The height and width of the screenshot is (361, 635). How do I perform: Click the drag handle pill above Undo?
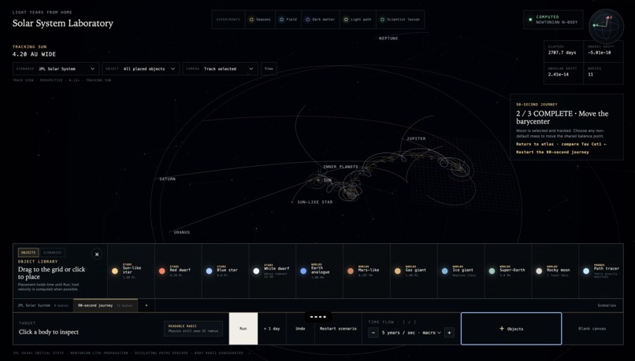(318, 317)
